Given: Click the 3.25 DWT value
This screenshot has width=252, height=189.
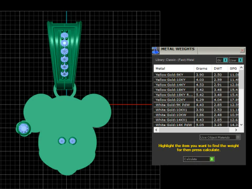Looking at the screenshot, I should click(x=218, y=125).
